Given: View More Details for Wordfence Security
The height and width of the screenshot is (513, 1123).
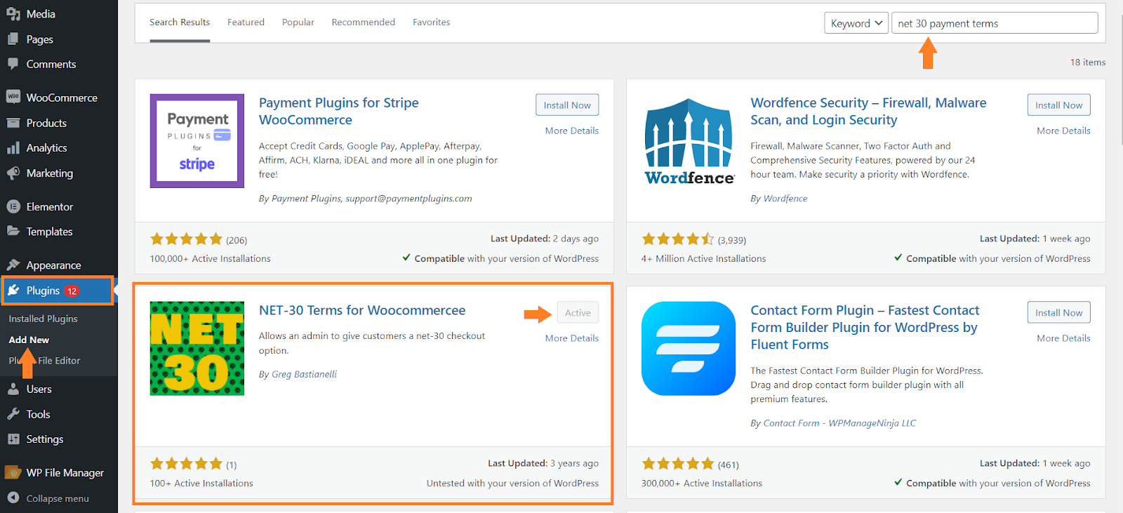Looking at the screenshot, I should (1063, 131).
